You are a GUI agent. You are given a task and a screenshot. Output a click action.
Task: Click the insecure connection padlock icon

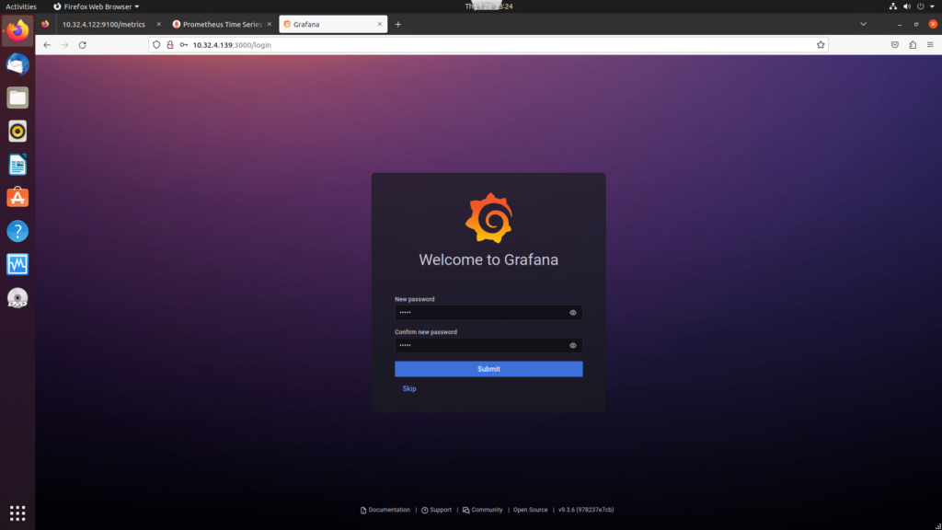170,45
